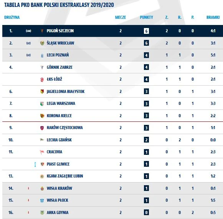Open the Lechia Gdańsk team link
Image resolution: width=223 pixels, height=219 pixels.
tap(59, 140)
